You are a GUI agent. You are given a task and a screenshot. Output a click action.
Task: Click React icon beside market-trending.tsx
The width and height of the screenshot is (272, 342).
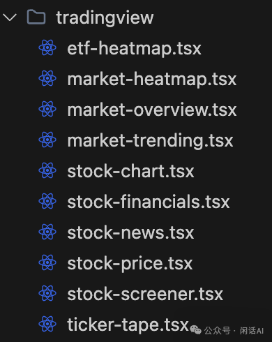pos(47,140)
